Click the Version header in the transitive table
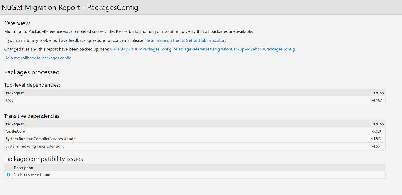 [x=377, y=124]
